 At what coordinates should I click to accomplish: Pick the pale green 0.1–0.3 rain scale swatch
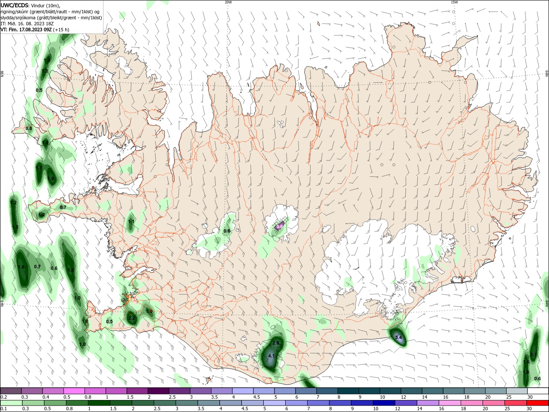(11, 403)
